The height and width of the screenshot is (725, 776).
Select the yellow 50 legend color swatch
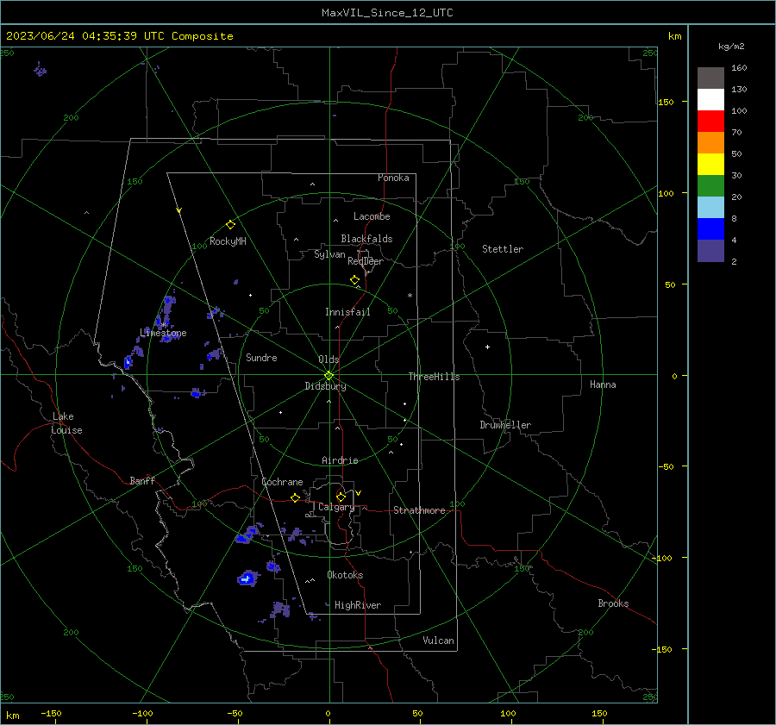[x=710, y=165]
